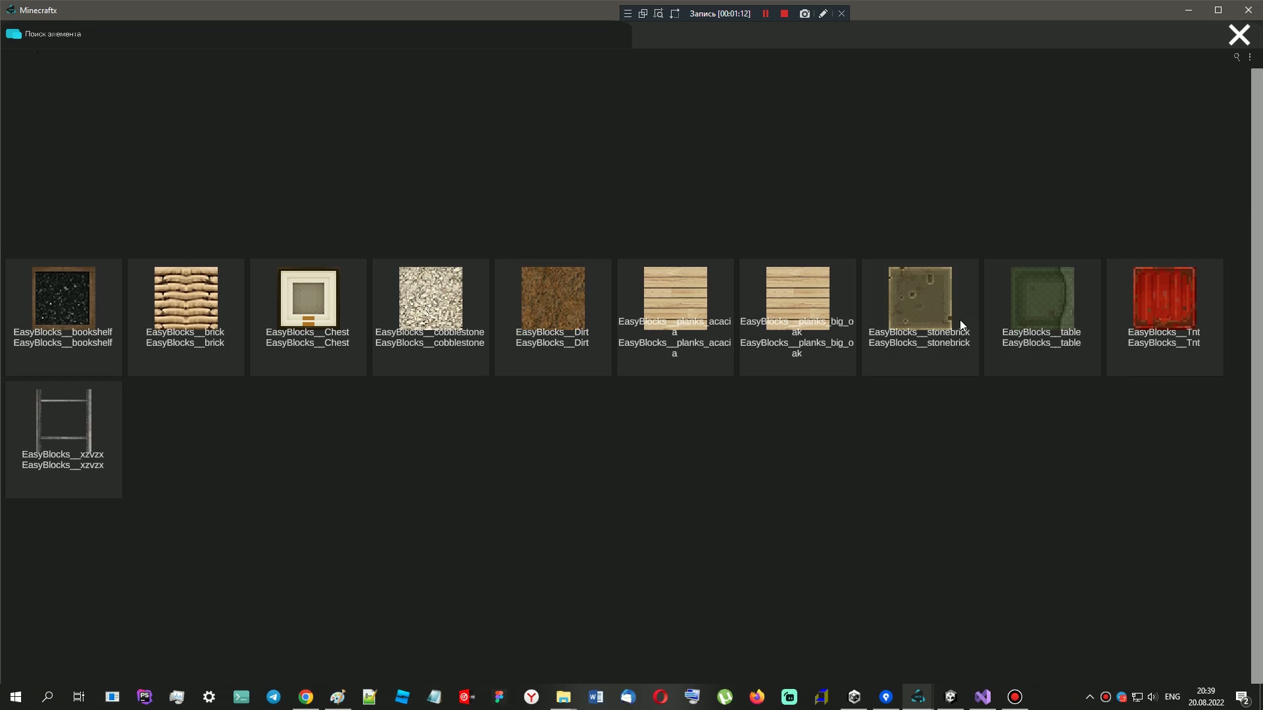The width and height of the screenshot is (1263, 710).
Task: Open the recorder pencil drawing tool
Action: tap(823, 13)
